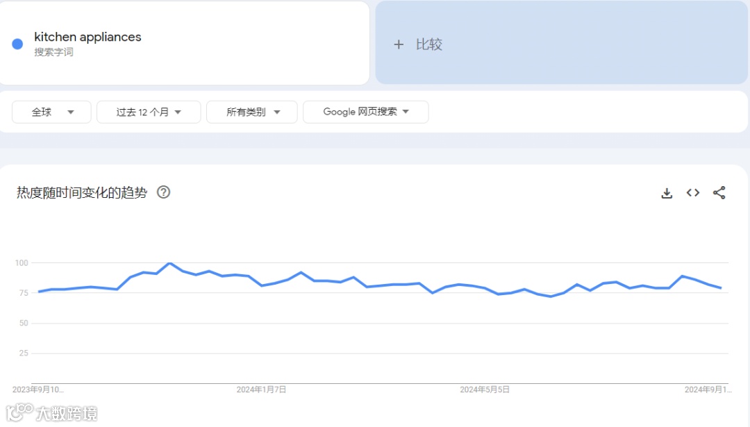Click the plus icon beside 比较
This screenshot has height=427, width=750.
click(399, 44)
